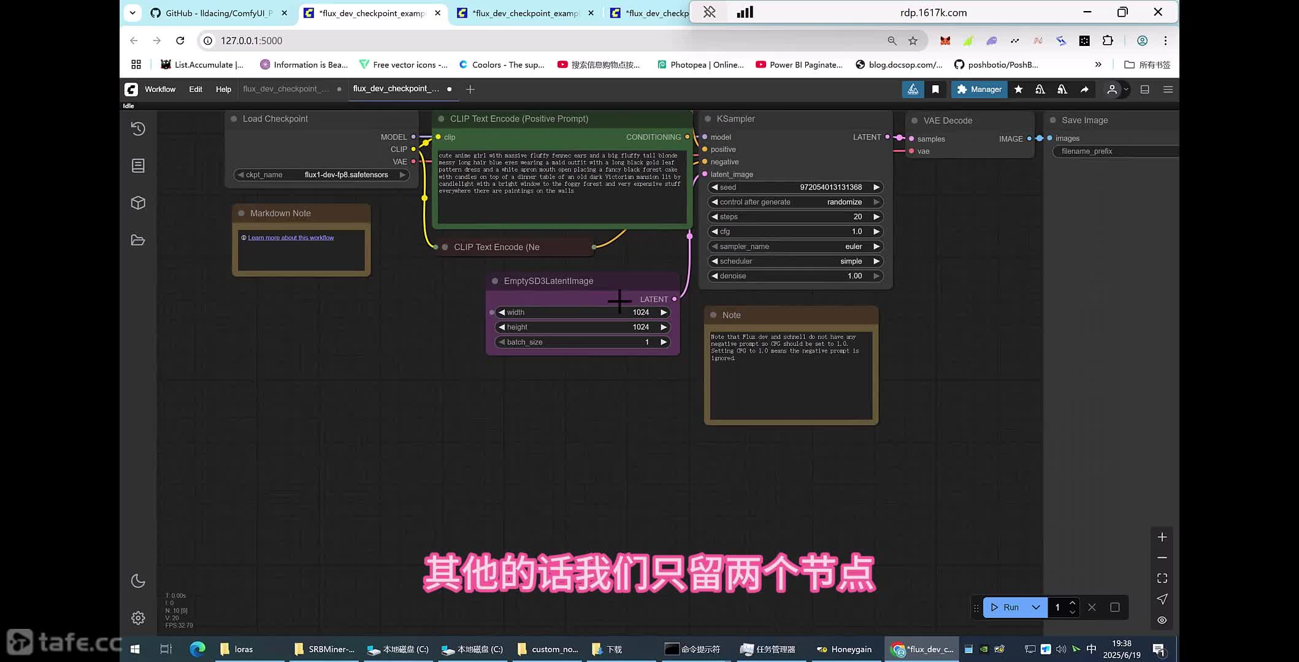This screenshot has height=662, width=1299.
Task: Open the queue history sidebar icon
Action: 138,129
